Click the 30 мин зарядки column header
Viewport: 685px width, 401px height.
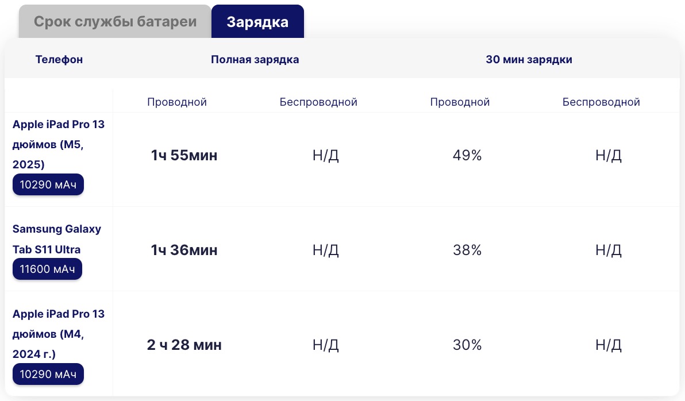529,60
